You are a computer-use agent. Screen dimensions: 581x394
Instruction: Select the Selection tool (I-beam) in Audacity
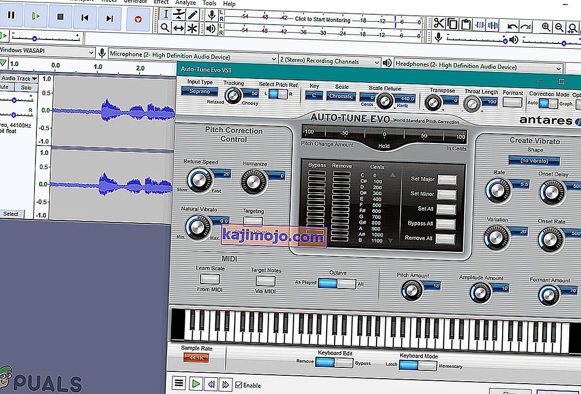[166, 14]
